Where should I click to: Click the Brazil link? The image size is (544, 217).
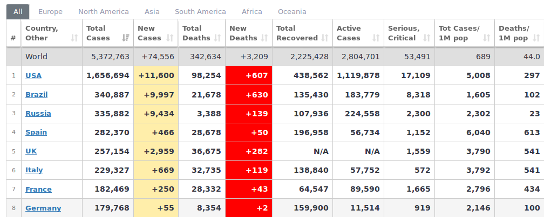click(36, 95)
